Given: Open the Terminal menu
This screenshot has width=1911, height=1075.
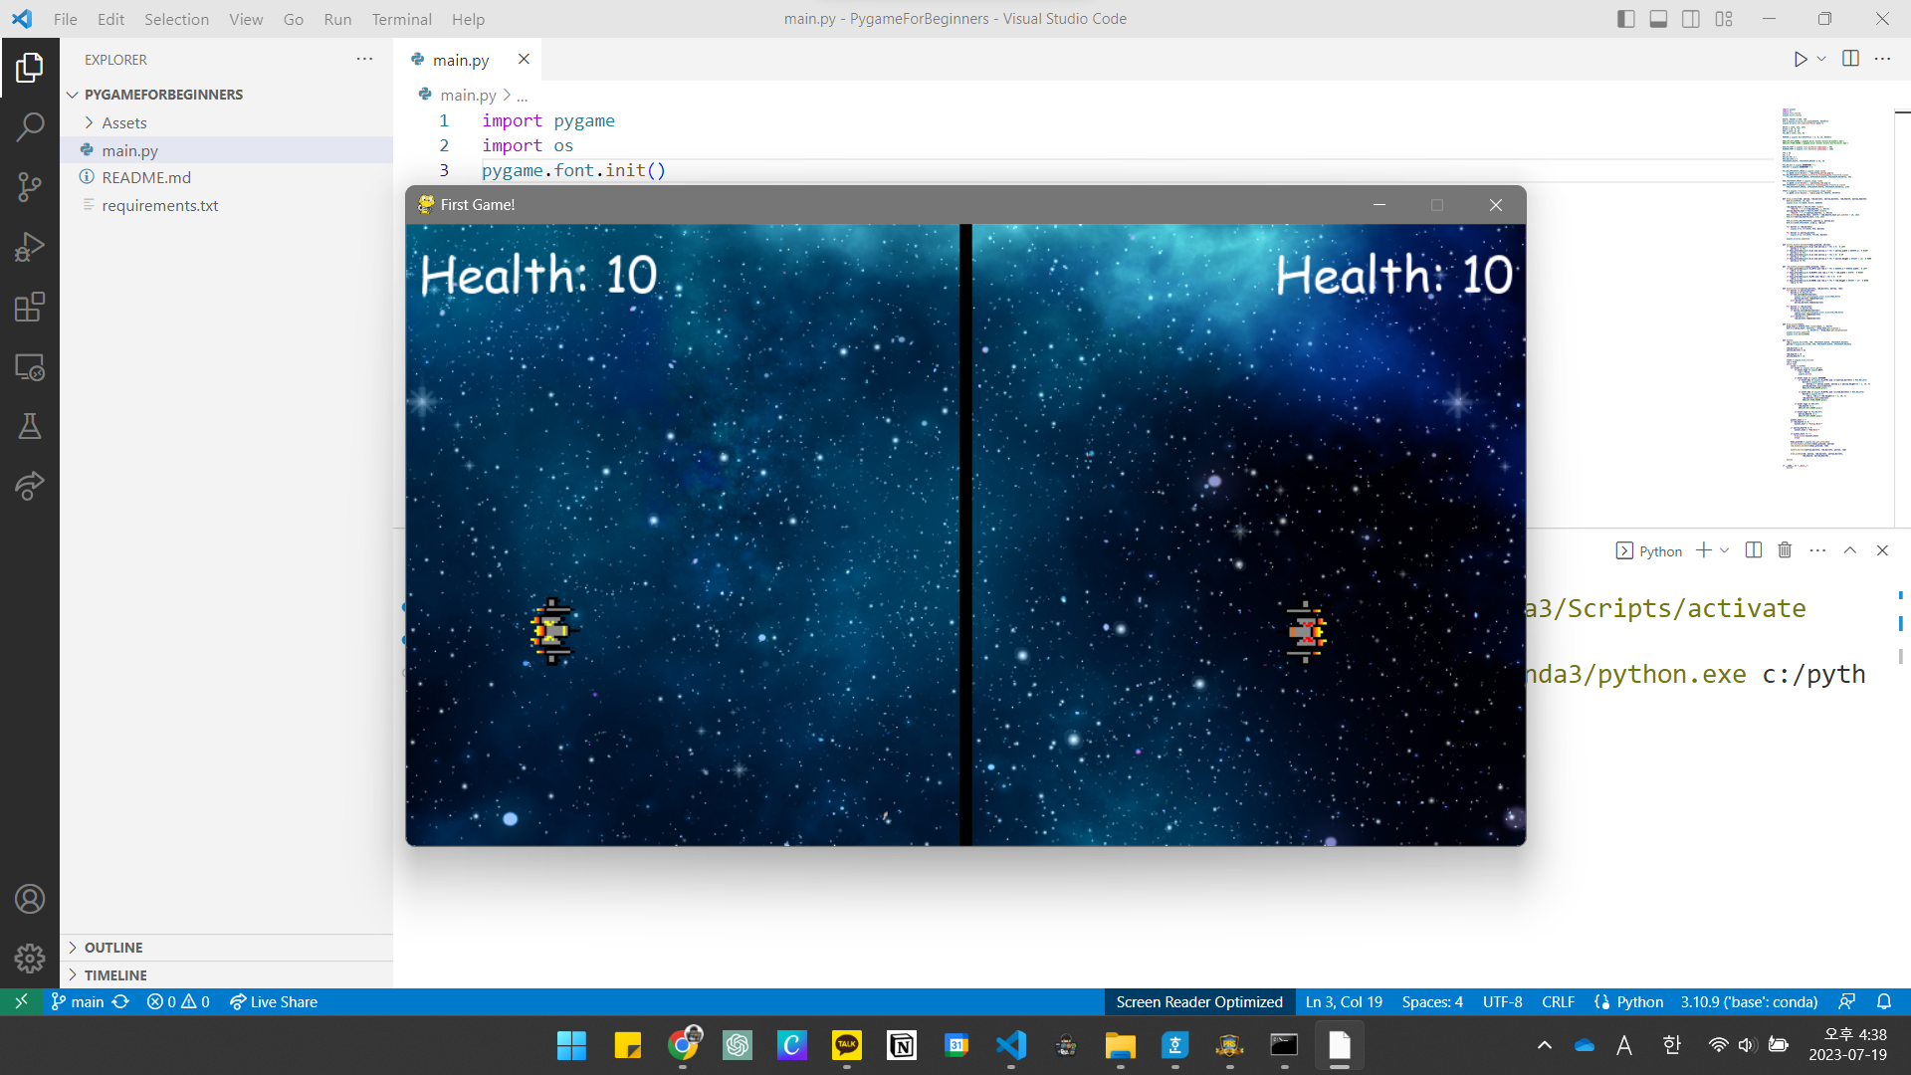Looking at the screenshot, I should pos(401,19).
